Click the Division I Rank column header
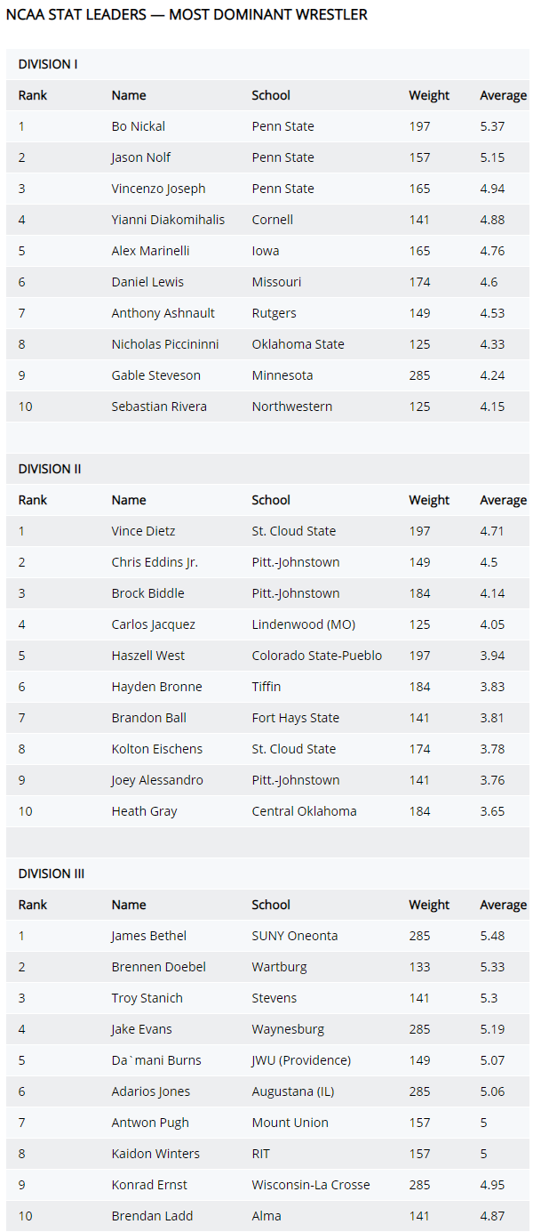Screen dimensions: 541x1232 [33, 95]
